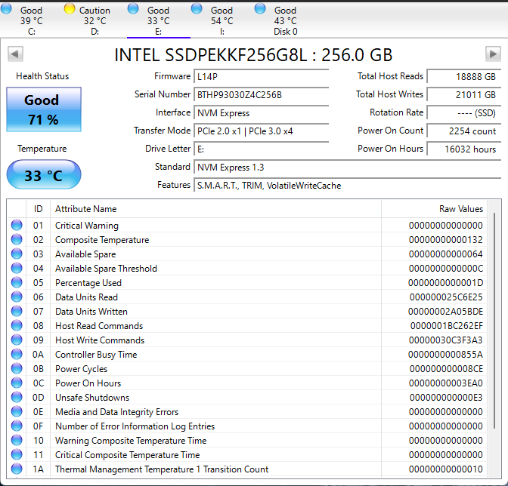Viewport: 508px width, 486px height.
Task: Select the Critical Warning attribute name
Action: pyautogui.click(x=87, y=226)
